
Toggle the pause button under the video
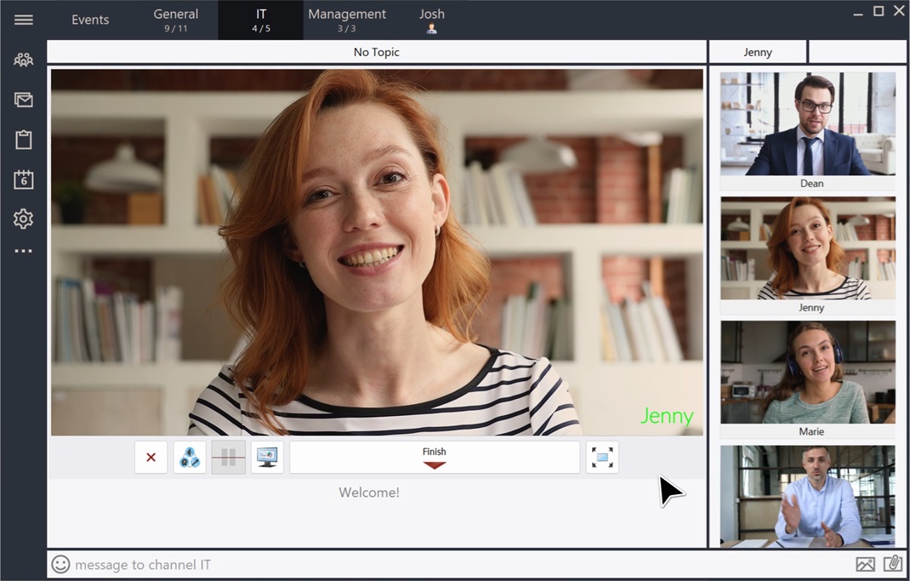click(x=229, y=457)
